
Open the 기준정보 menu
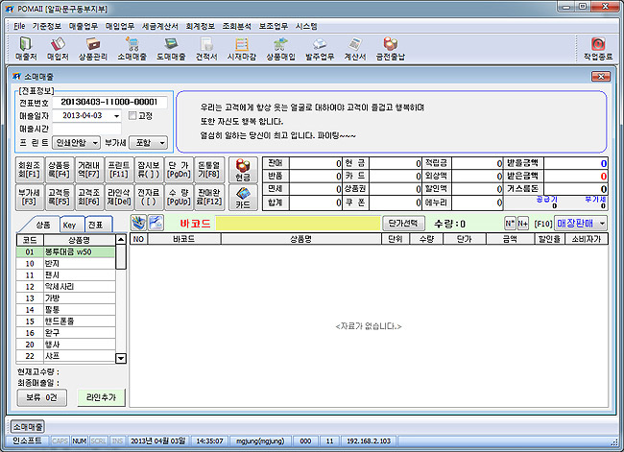click(x=47, y=26)
